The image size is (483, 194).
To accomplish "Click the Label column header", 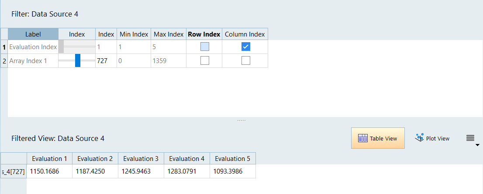I will (33, 34).
